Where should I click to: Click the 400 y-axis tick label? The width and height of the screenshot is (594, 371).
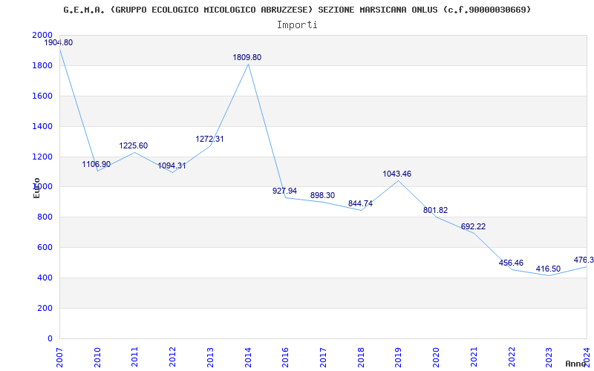45,278
